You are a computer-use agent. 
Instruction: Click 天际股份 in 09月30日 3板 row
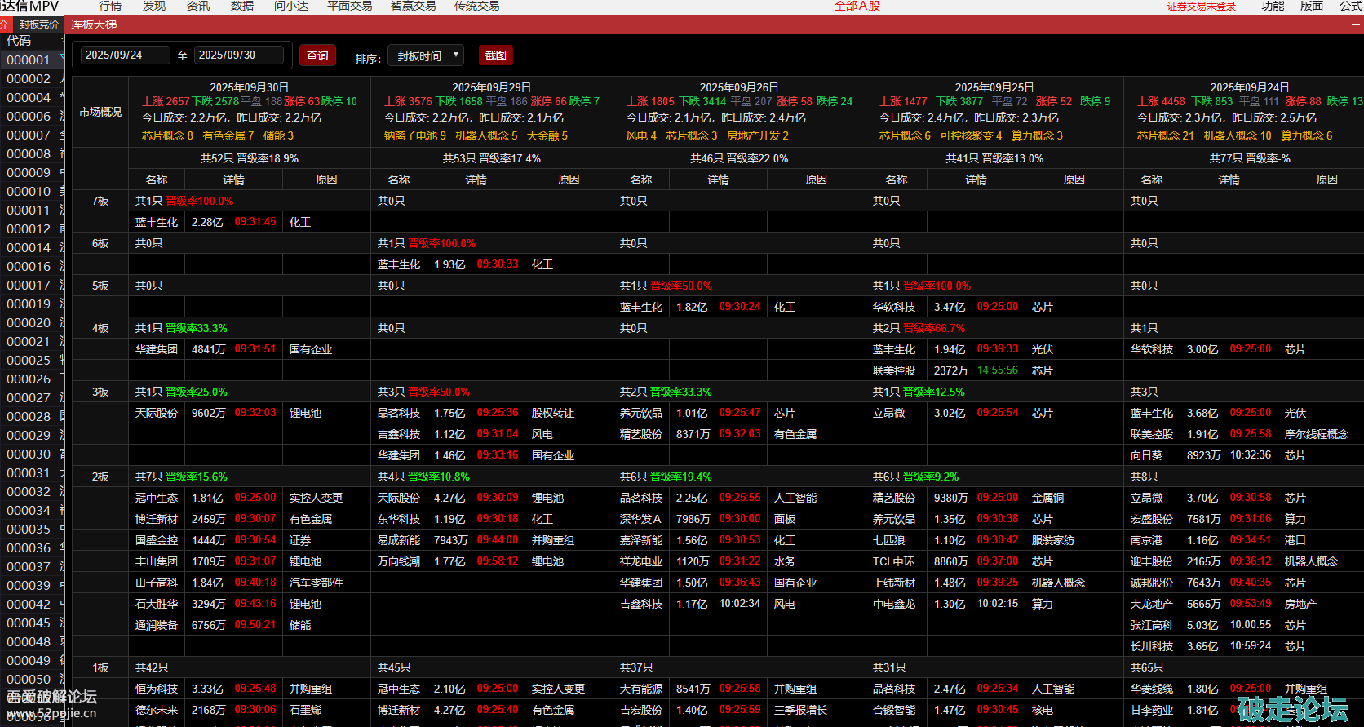(x=157, y=413)
